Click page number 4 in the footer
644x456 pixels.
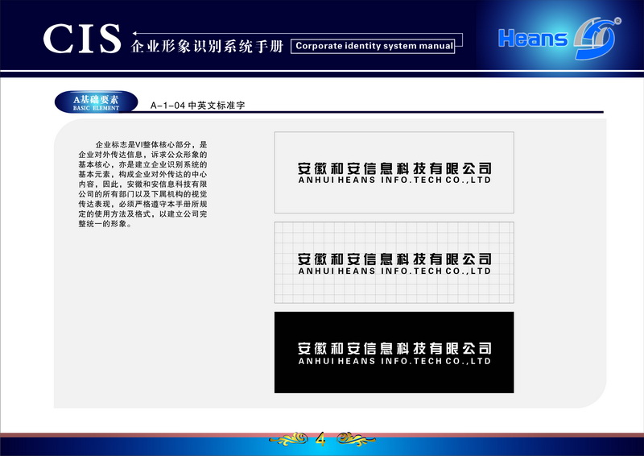(321, 439)
